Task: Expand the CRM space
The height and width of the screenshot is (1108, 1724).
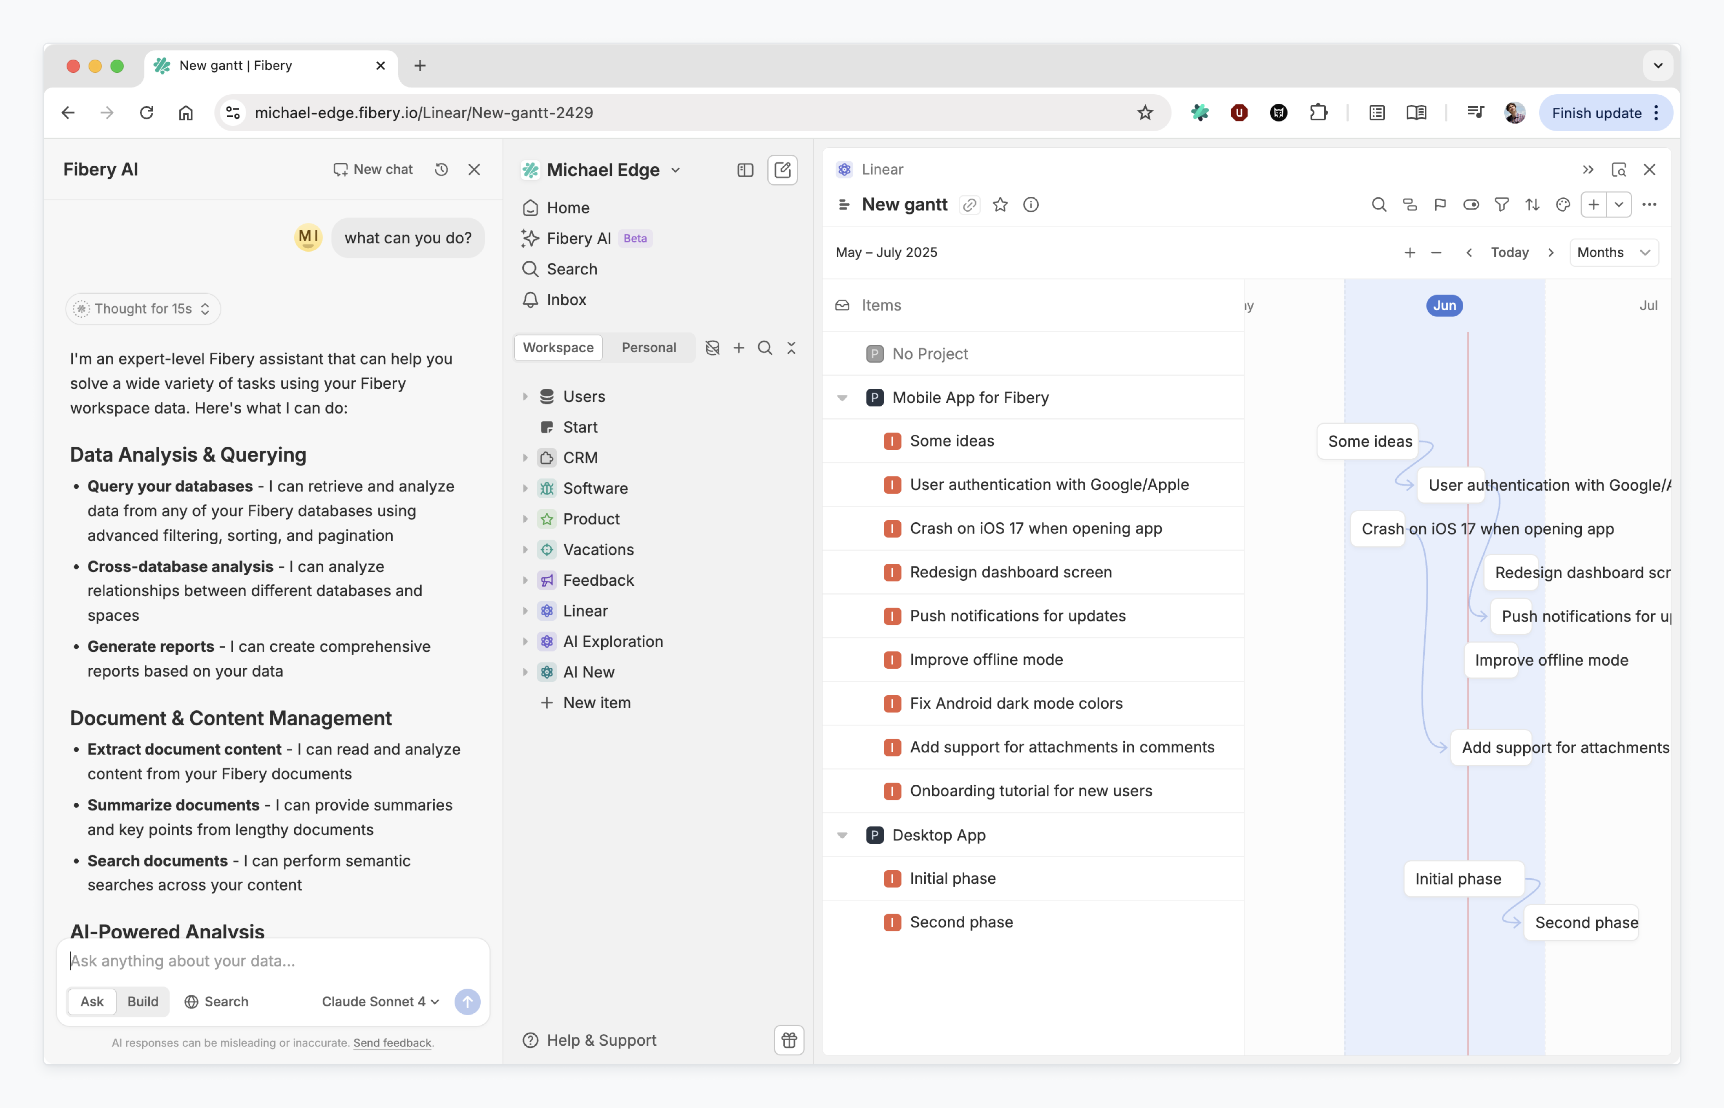Action: tap(525, 457)
